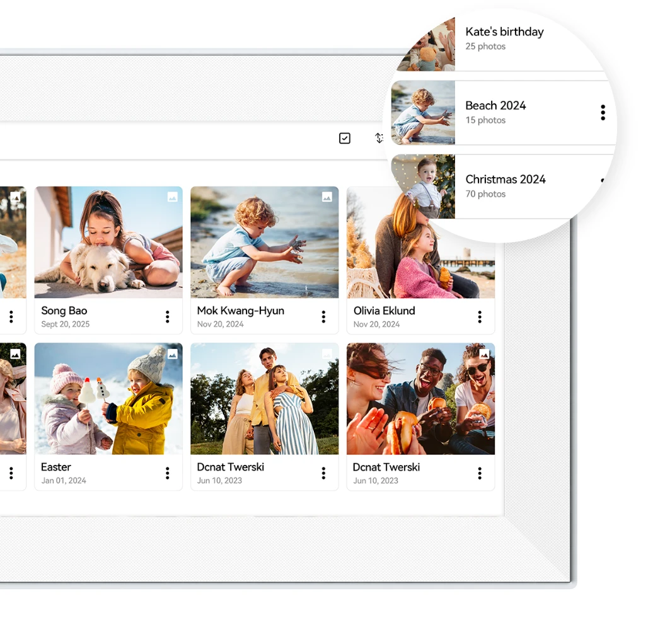Open the options menu for Olivia Eklund album

click(x=480, y=316)
